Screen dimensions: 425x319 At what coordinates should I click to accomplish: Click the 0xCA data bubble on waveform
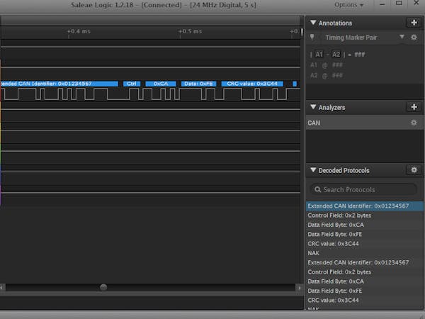(x=160, y=84)
